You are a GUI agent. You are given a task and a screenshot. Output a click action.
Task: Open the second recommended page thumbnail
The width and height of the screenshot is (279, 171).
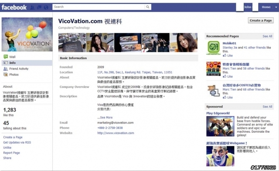point(214,69)
